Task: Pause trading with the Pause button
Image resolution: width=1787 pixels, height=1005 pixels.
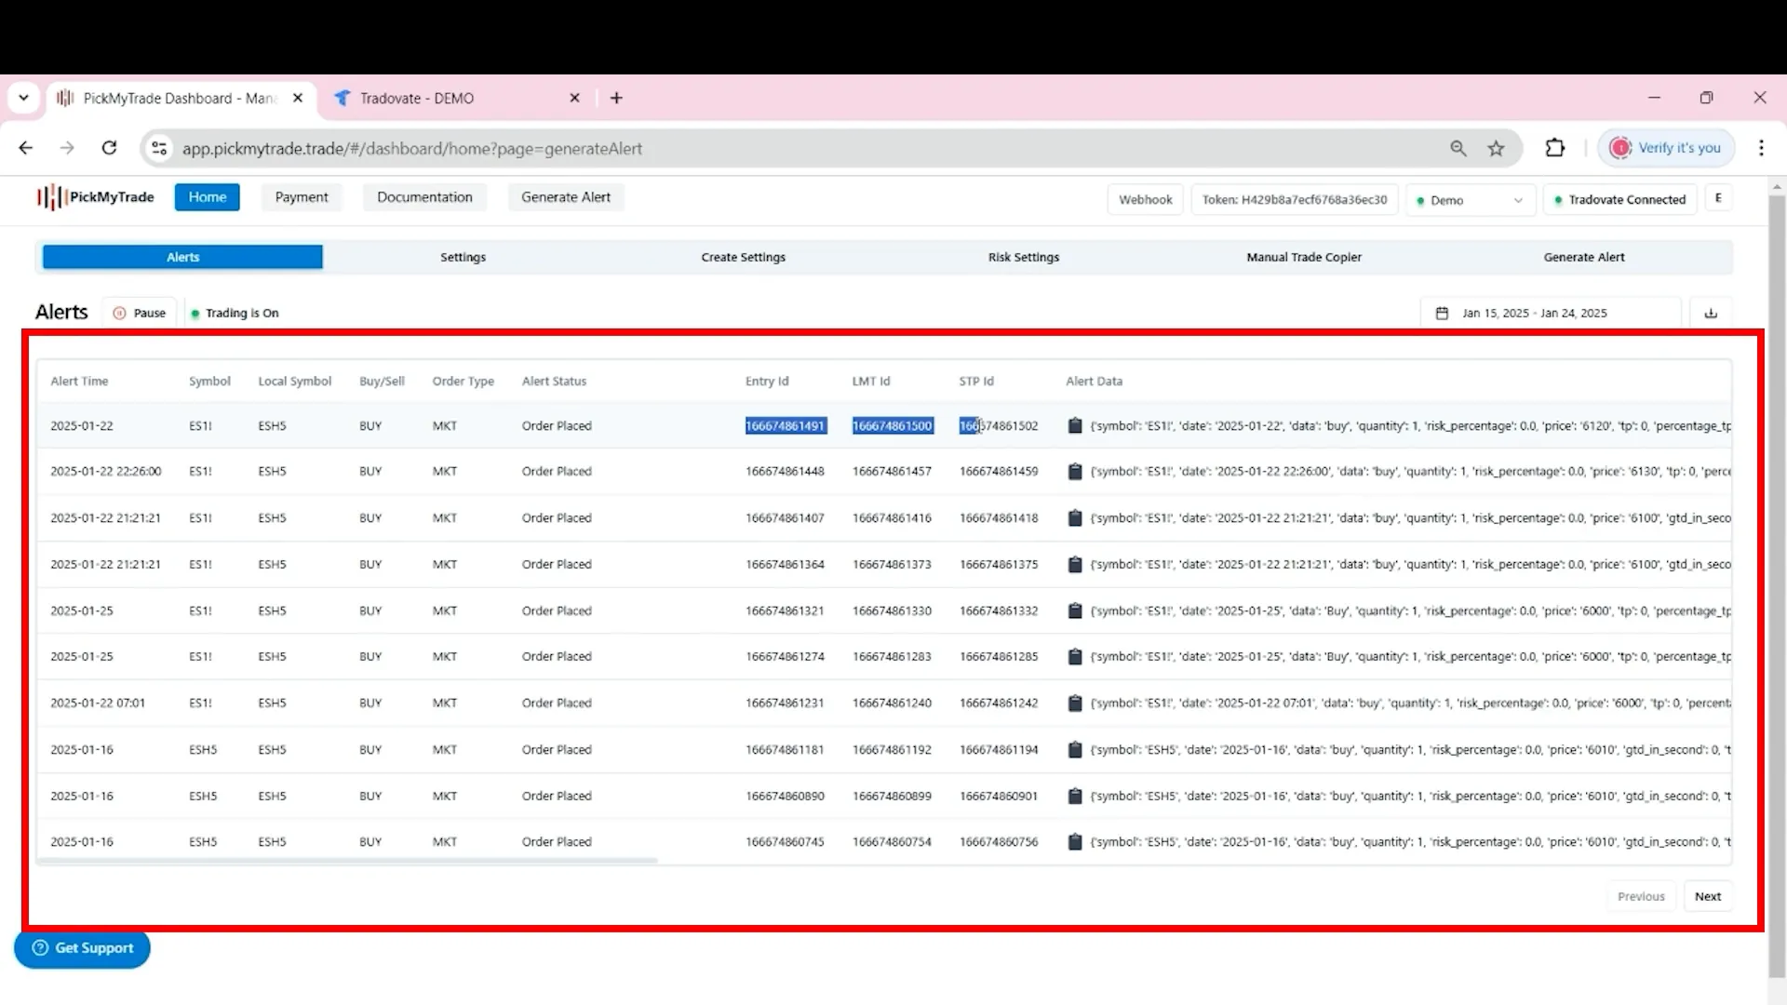Action: pos(140,313)
